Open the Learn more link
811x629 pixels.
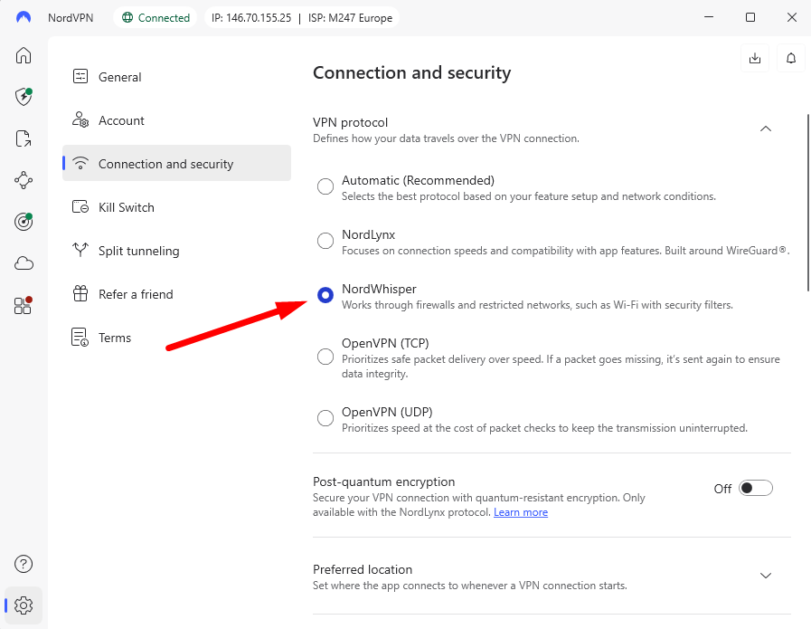[521, 511]
